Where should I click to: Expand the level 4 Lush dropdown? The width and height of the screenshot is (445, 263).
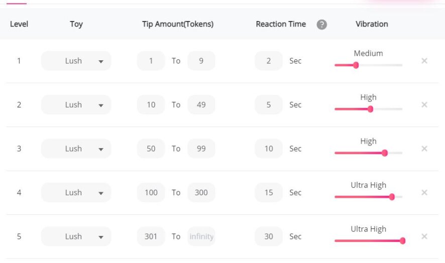point(76,193)
